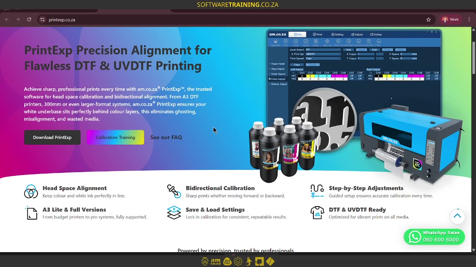Viewport: 476px width, 267px height.
Task: Open site information icon beside the URL
Action: point(42,20)
